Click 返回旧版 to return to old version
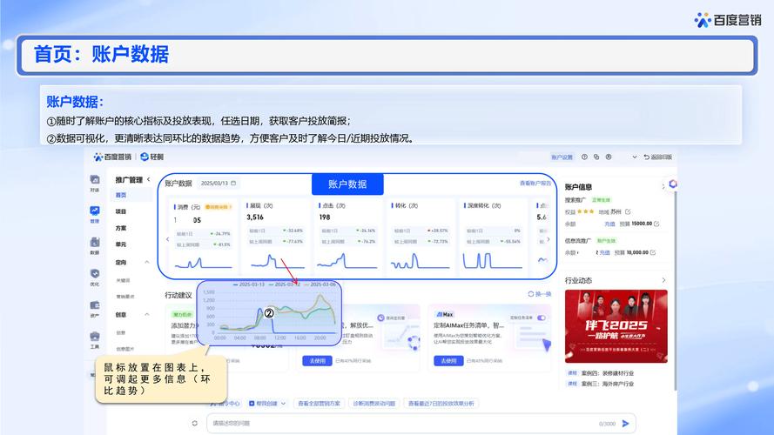 pos(658,157)
